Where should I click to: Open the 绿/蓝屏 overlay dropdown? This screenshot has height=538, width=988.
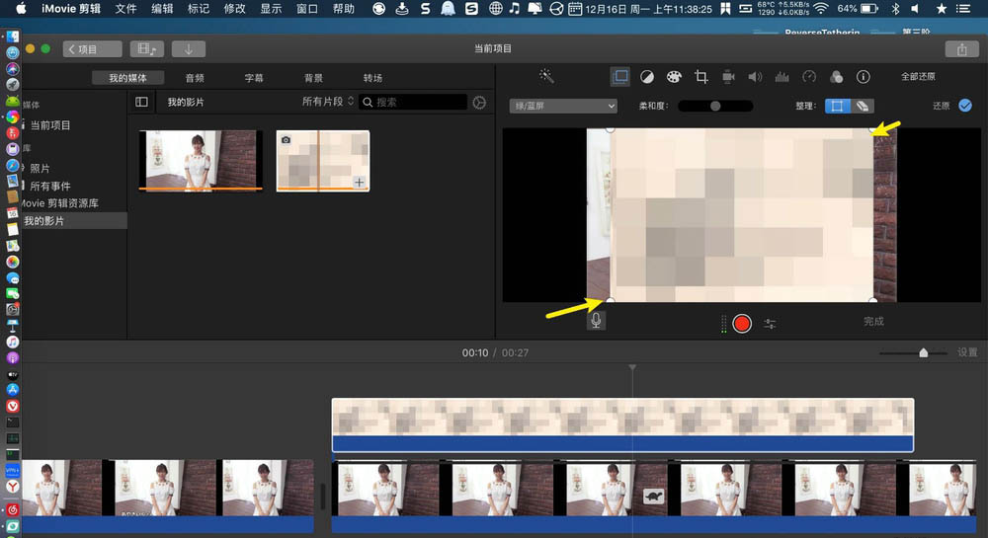point(563,106)
